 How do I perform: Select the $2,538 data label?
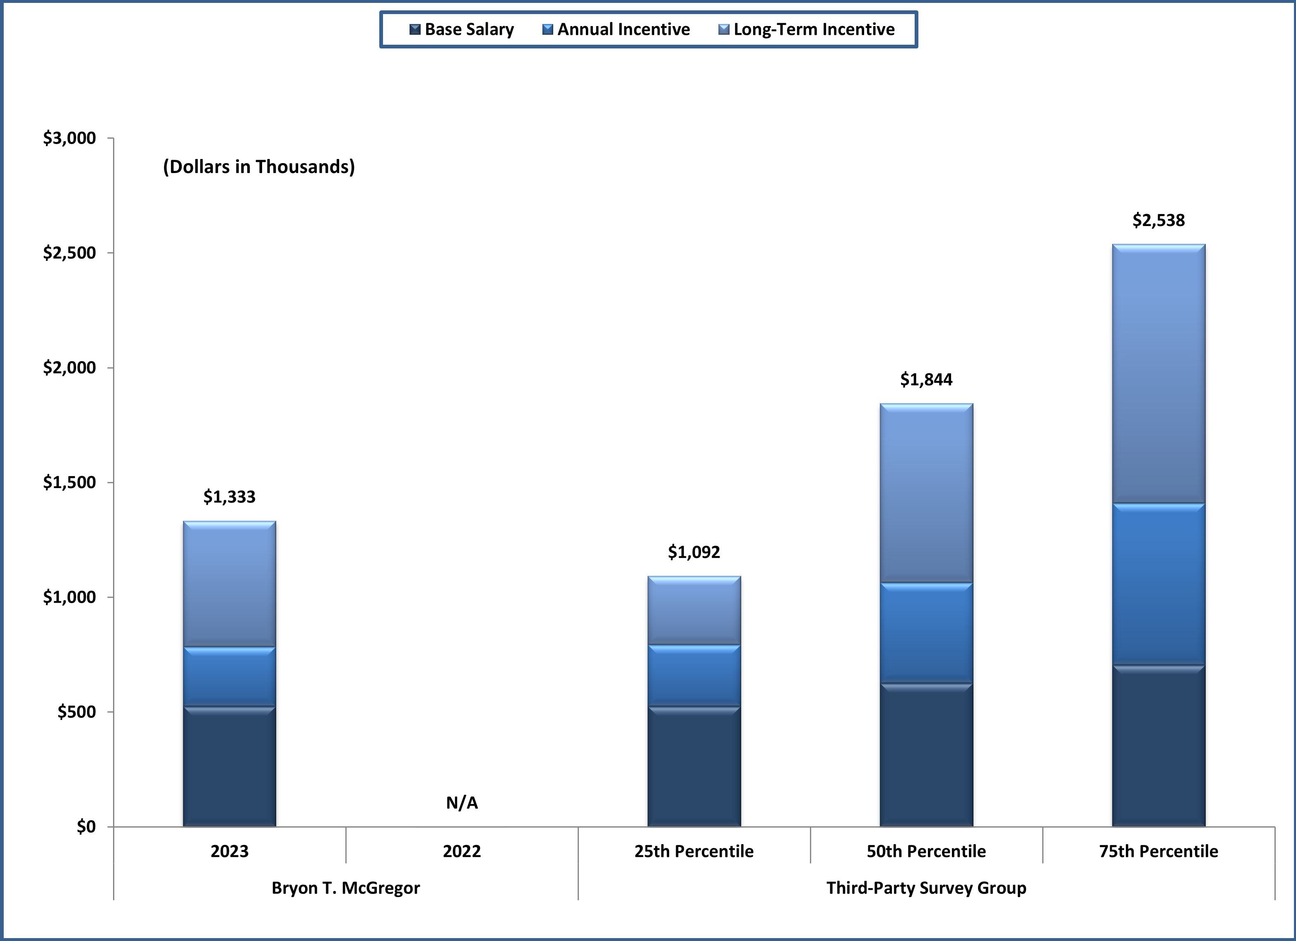click(x=1158, y=221)
